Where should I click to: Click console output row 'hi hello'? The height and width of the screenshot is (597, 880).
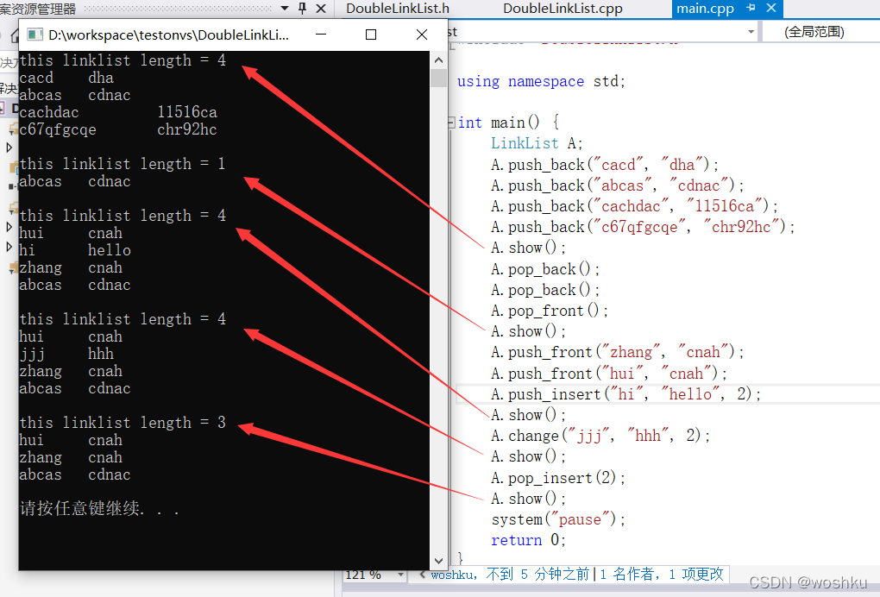tap(75, 250)
